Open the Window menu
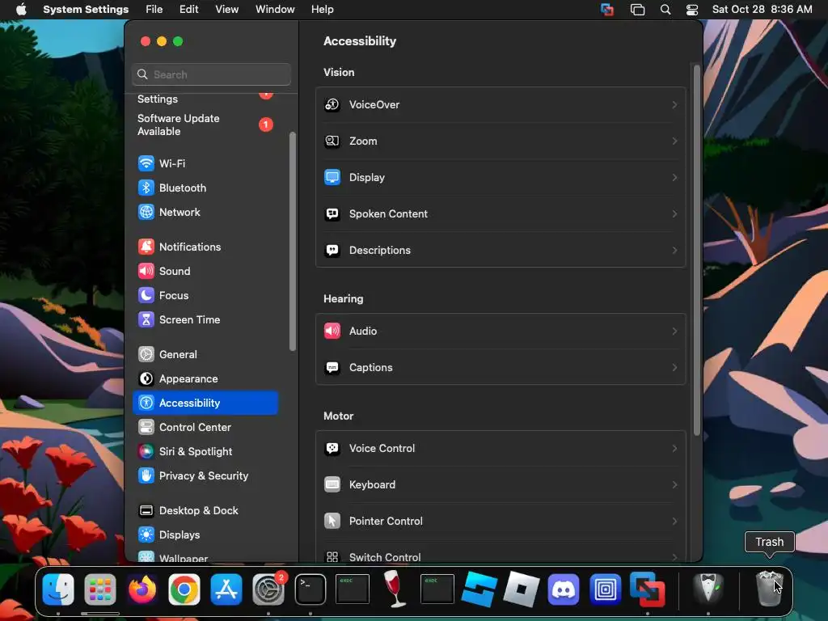The image size is (828, 621). (275, 10)
